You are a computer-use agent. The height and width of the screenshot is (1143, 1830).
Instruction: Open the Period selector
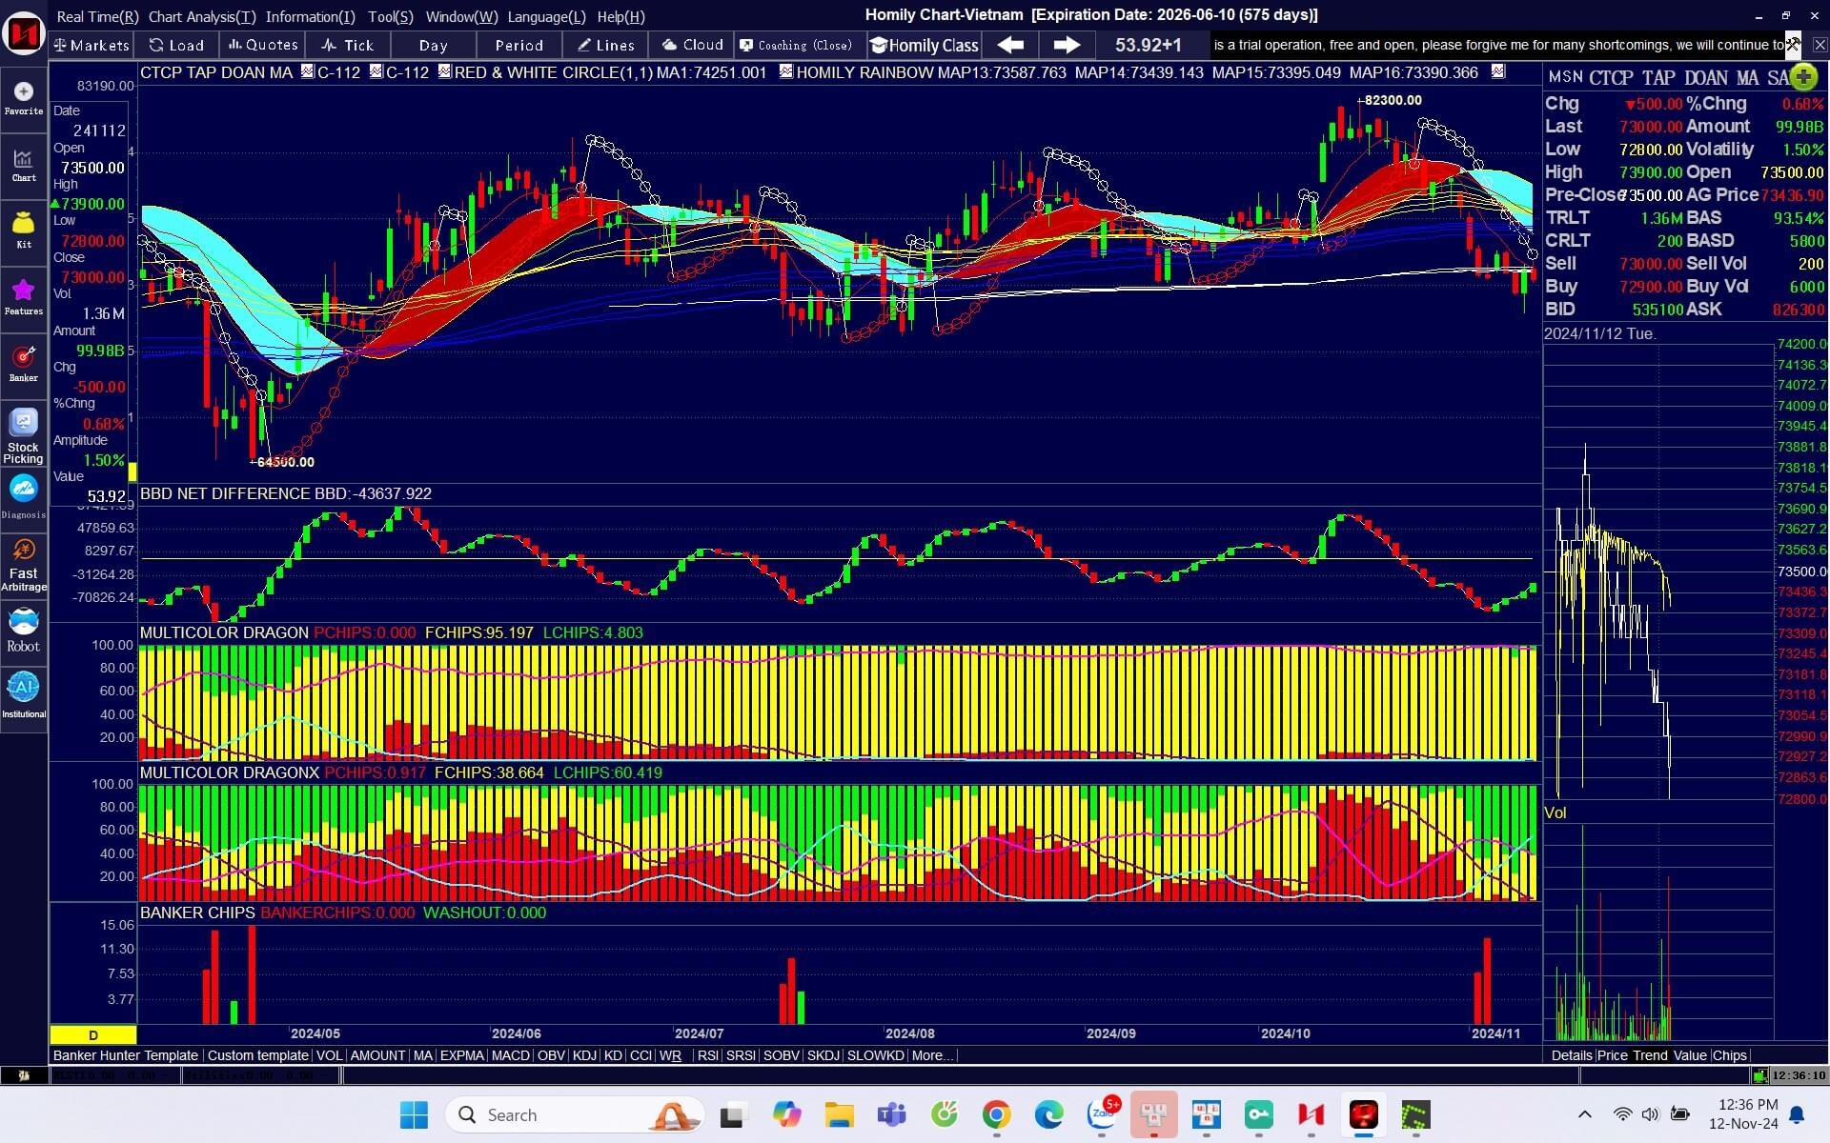coord(518,45)
